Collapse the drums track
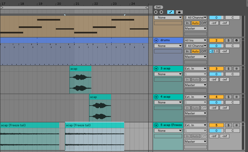 pyautogui.click(x=156, y=40)
